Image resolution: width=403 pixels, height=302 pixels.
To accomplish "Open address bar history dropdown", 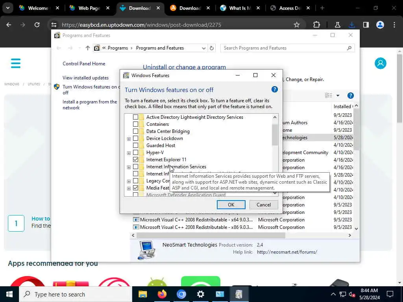I will pyautogui.click(x=203, y=48).
